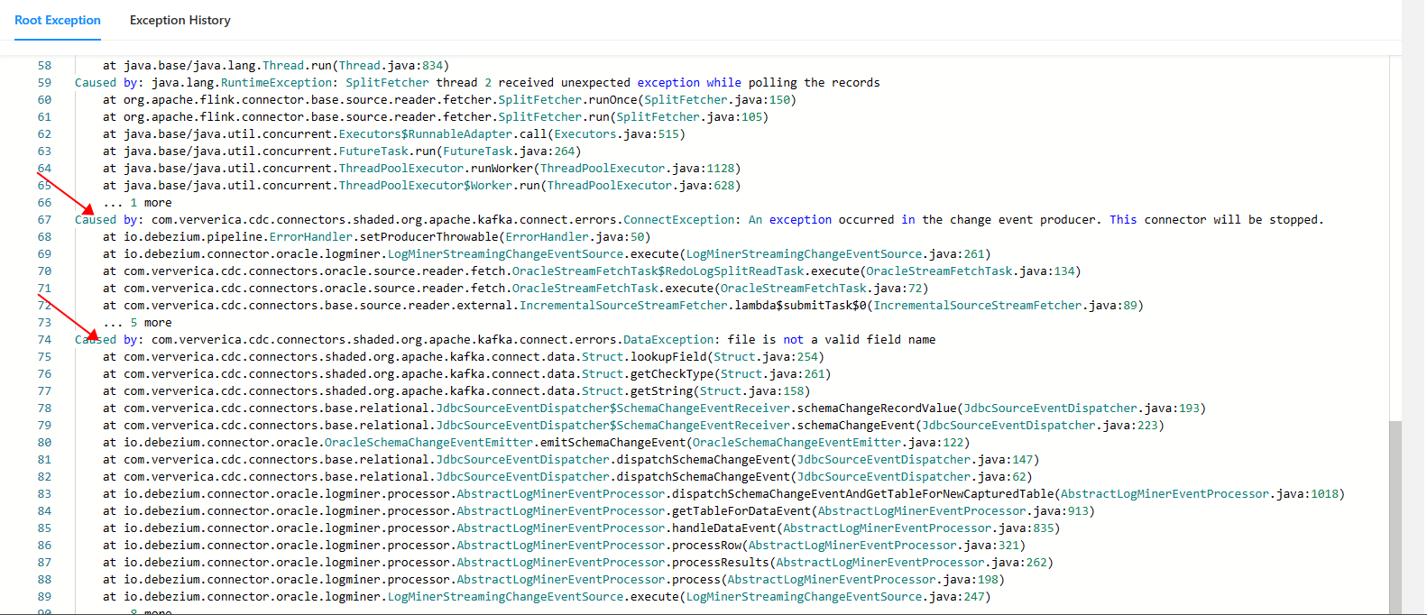Open the Exception History tab
The width and height of the screenshot is (1427, 615).
click(180, 20)
